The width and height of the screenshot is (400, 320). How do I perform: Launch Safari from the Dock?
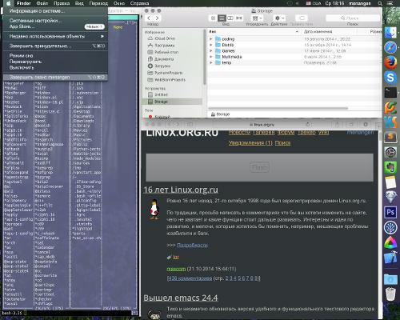tap(390, 48)
